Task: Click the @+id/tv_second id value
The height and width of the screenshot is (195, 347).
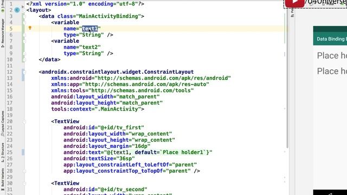Action: [123, 190]
